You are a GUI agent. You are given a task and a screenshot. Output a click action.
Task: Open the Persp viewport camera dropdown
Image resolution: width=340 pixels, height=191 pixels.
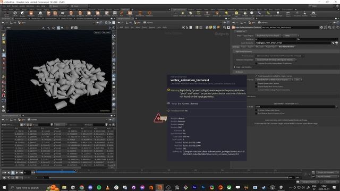[97, 32]
